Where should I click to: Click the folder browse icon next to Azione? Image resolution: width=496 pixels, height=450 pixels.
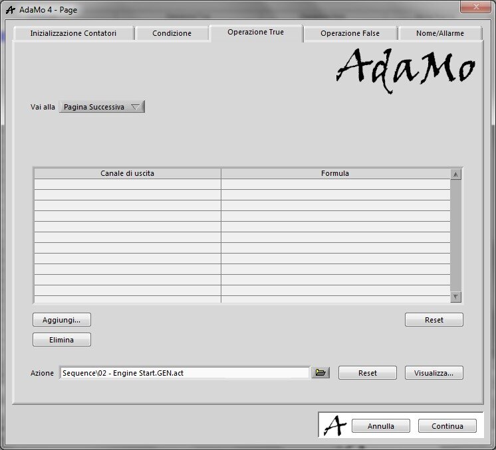pos(320,373)
